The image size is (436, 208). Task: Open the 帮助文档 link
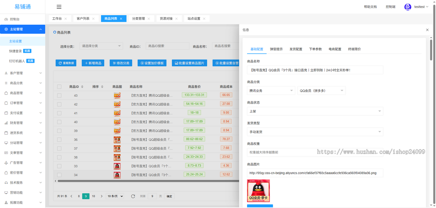(370, 7)
